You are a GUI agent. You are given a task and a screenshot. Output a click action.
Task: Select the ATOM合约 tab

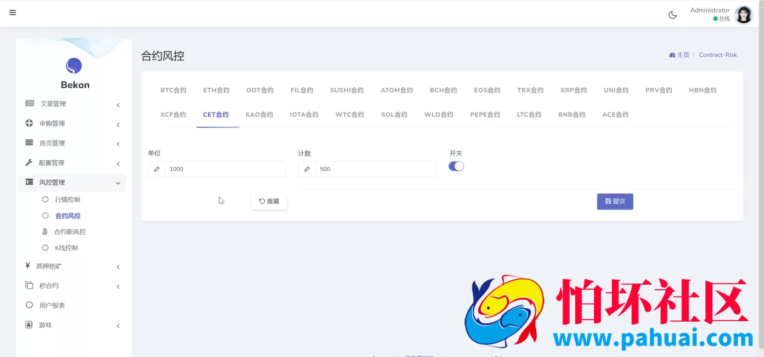click(396, 90)
